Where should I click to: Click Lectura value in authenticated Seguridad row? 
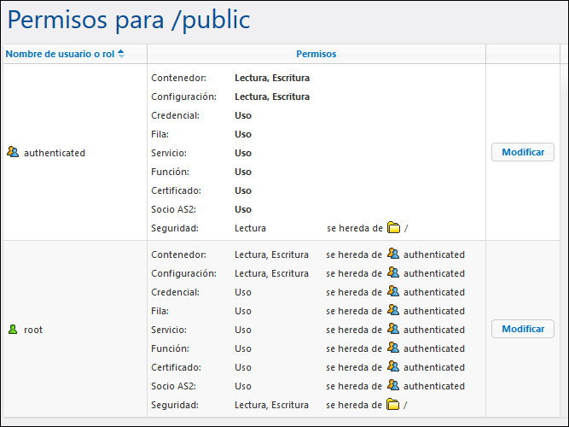point(250,228)
